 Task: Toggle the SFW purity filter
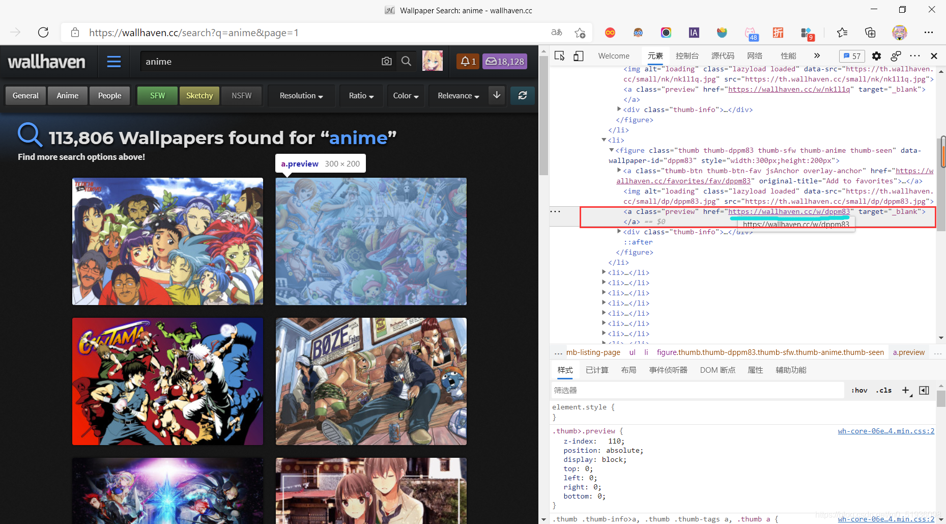point(158,96)
